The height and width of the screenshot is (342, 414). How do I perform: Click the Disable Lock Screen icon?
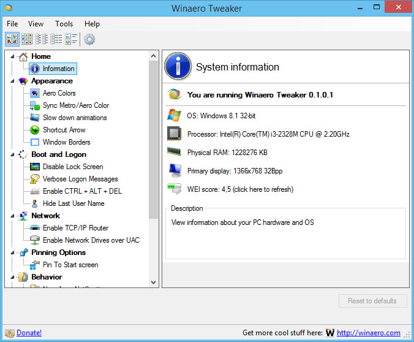tap(35, 167)
